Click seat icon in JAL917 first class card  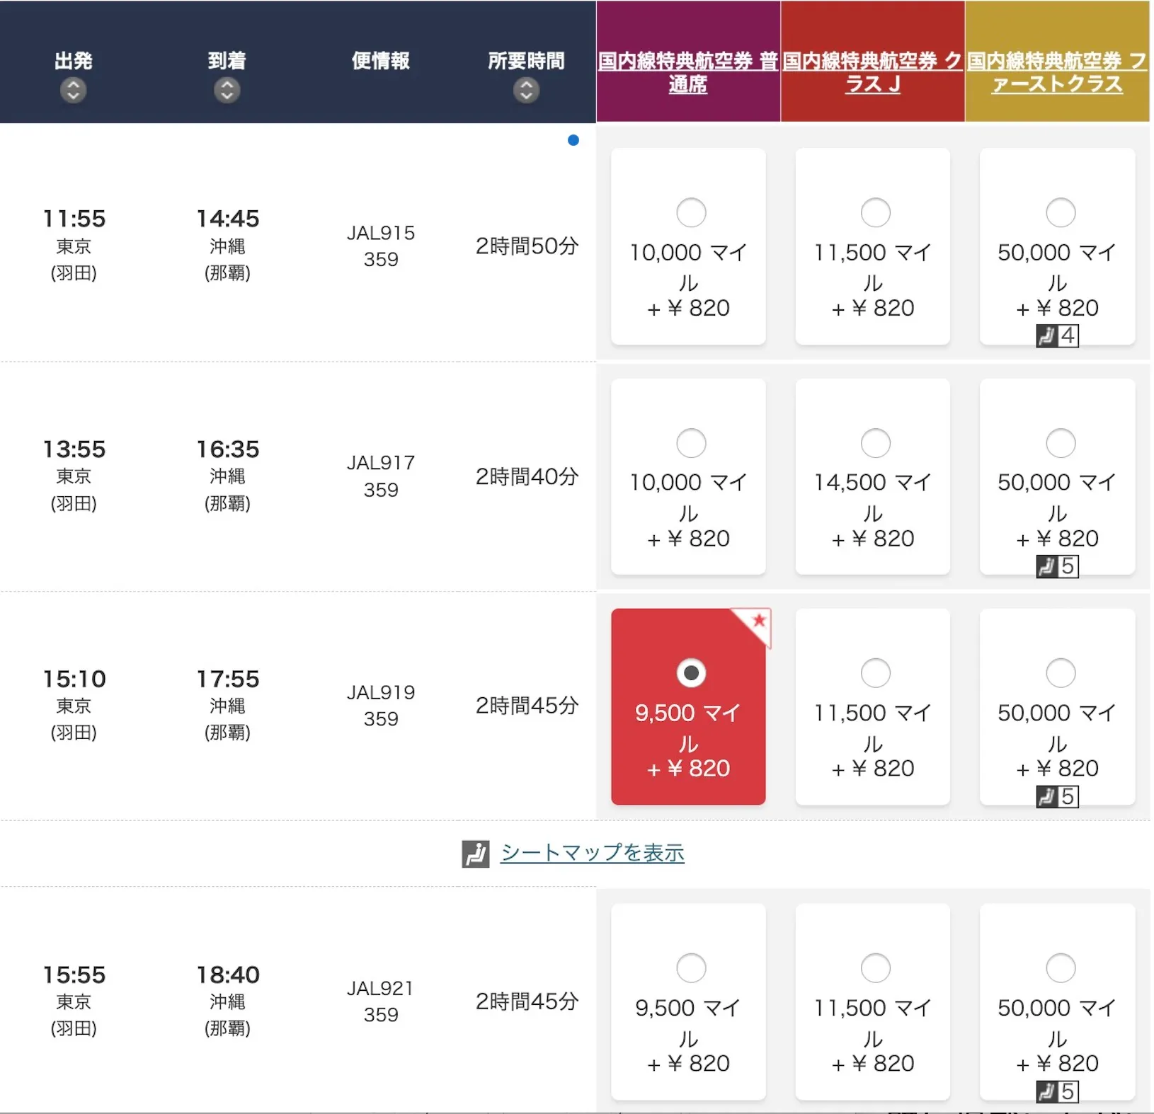1046,566
